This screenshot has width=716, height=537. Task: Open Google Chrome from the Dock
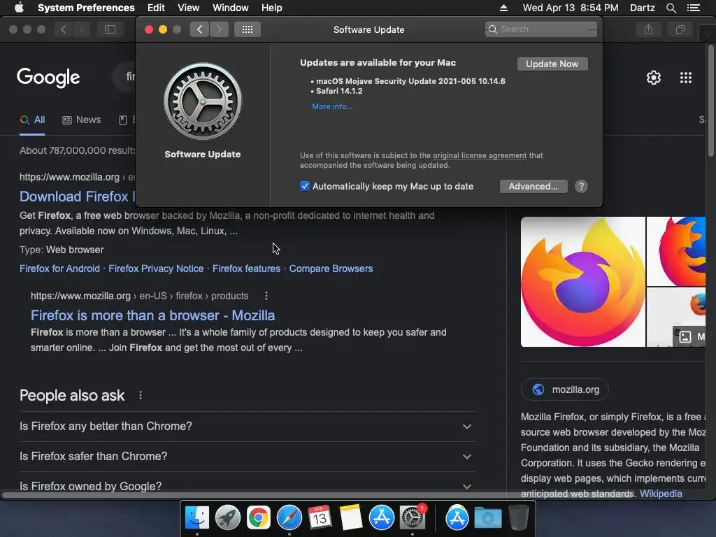[259, 517]
